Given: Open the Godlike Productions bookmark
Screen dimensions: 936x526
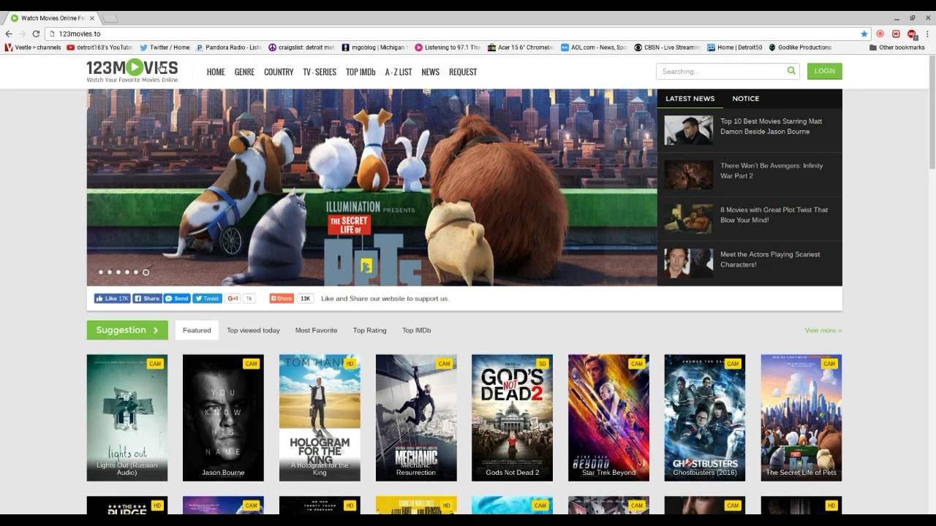Looking at the screenshot, I should (x=799, y=47).
